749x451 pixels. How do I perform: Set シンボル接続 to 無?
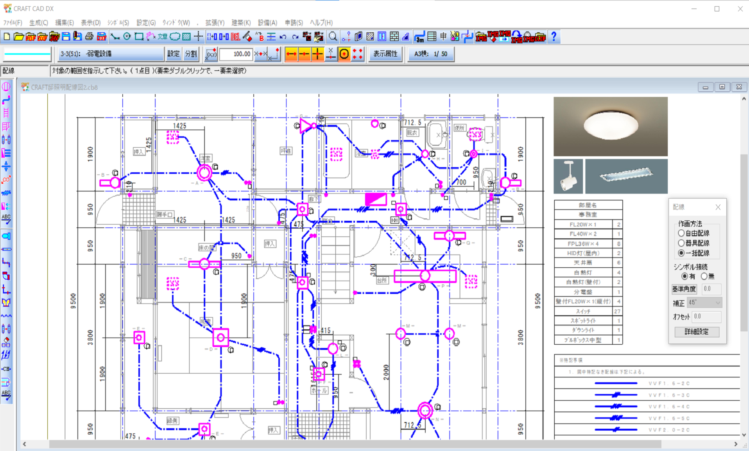pos(704,276)
